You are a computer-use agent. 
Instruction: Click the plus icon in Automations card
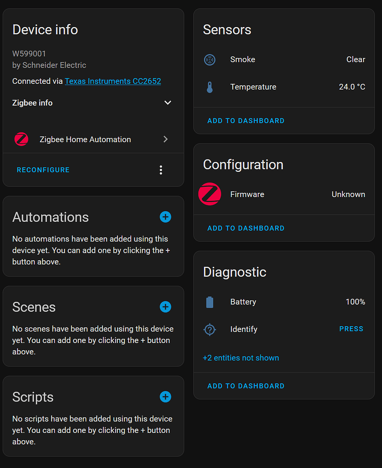(x=165, y=217)
